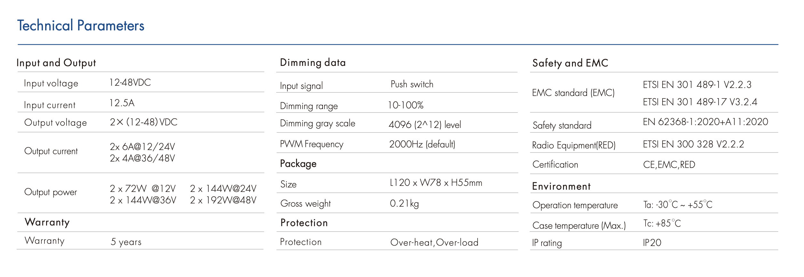The height and width of the screenshot is (277, 804).
Task: Click the Technical Parameters heading
Action: (x=81, y=26)
